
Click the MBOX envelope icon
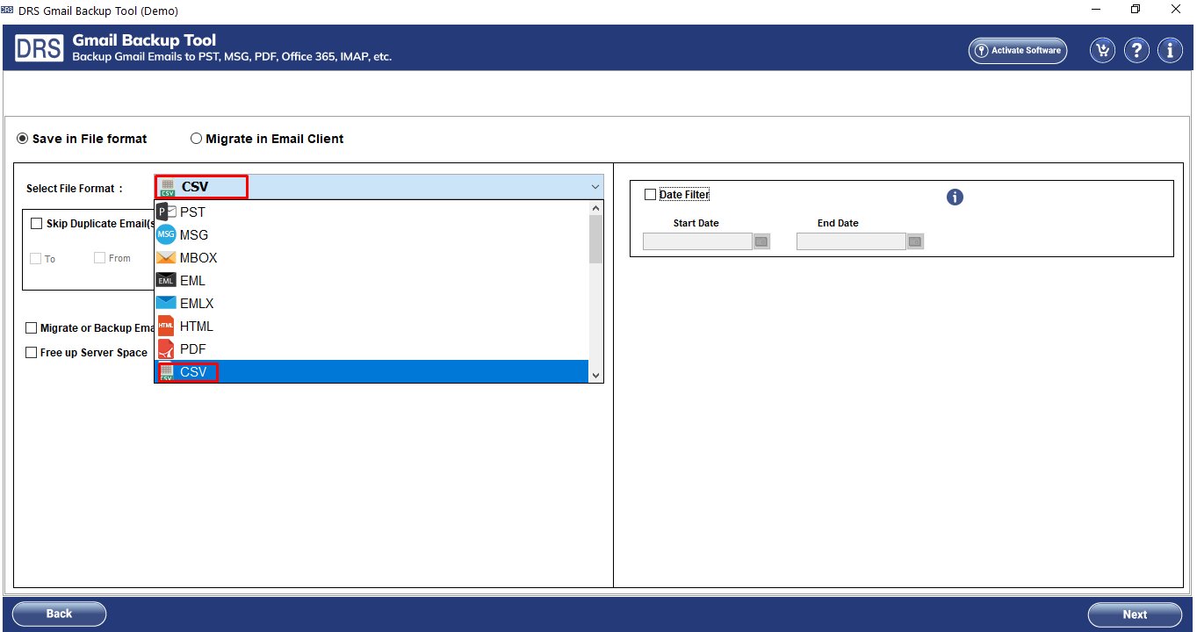point(166,257)
